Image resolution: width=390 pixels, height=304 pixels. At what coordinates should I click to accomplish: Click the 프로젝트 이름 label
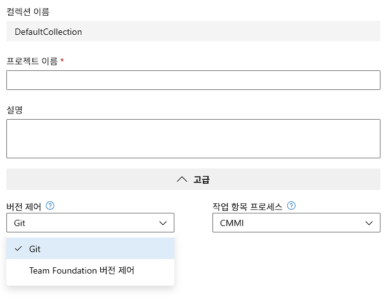click(32, 61)
